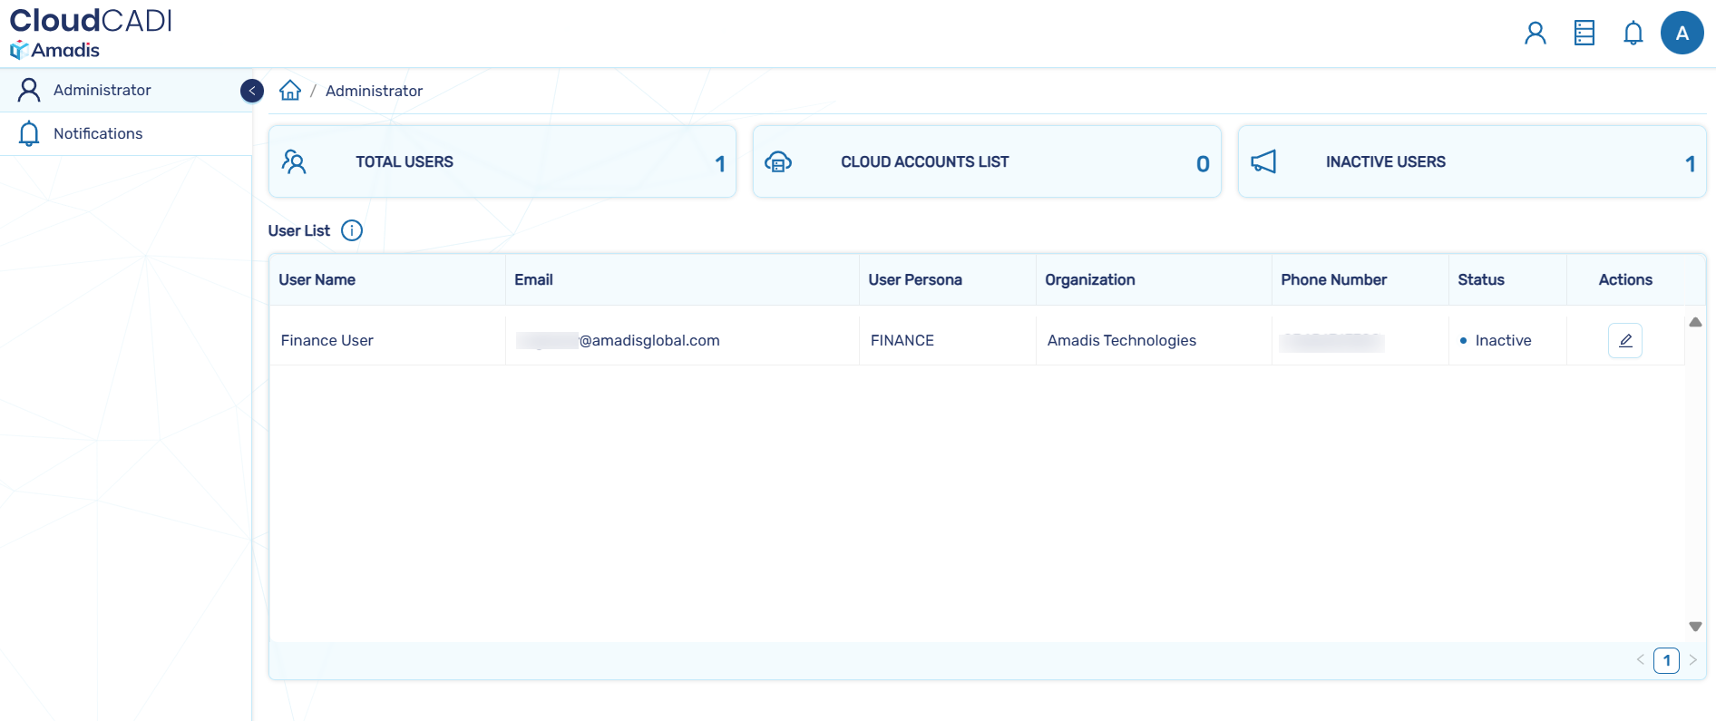Click the 'A' account avatar
Viewport: 1716px width, 721px height.
pos(1682,34)
